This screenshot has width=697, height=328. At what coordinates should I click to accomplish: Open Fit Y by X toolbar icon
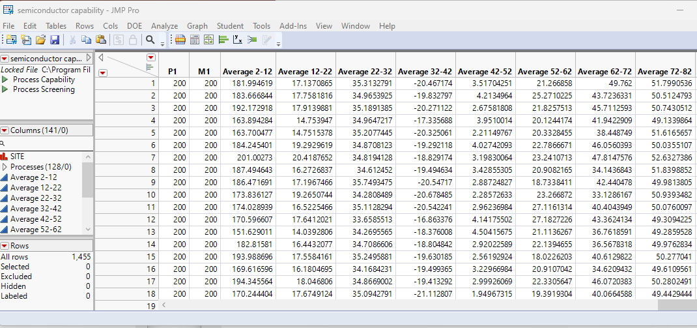238,40
